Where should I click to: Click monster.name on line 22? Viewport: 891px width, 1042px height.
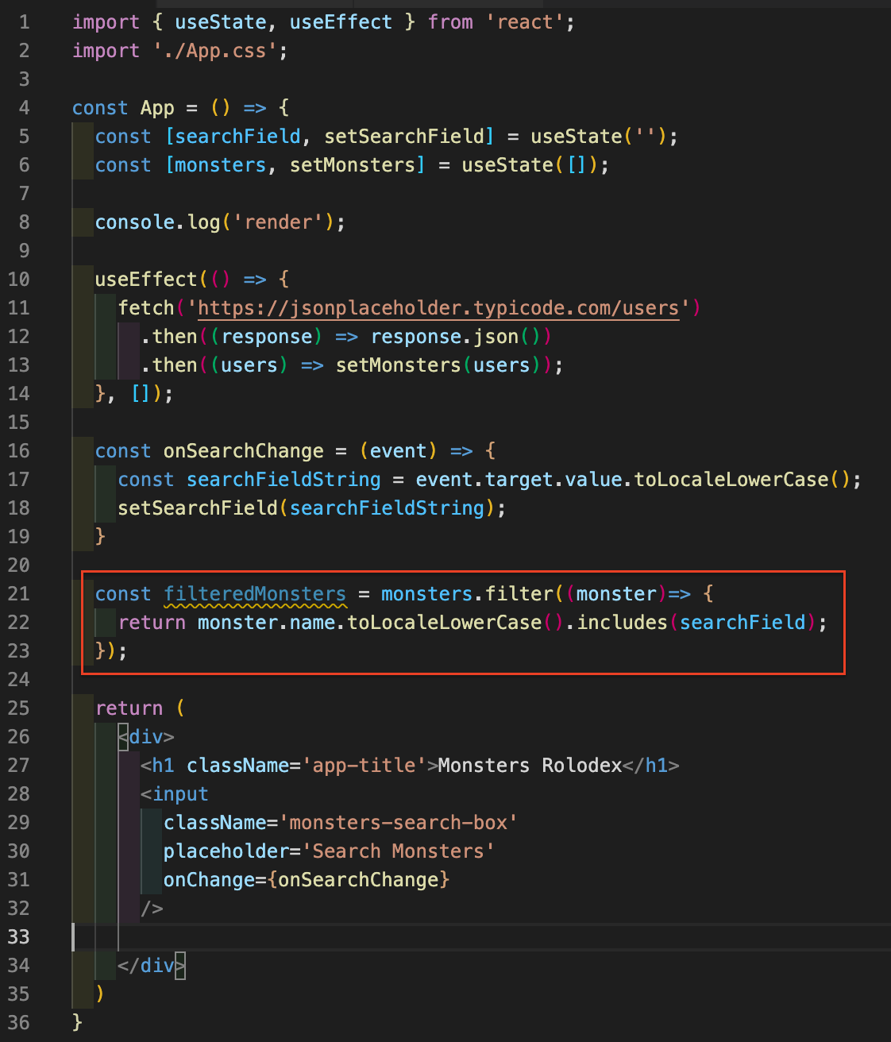pyautogui.click(x=266, y=623)
